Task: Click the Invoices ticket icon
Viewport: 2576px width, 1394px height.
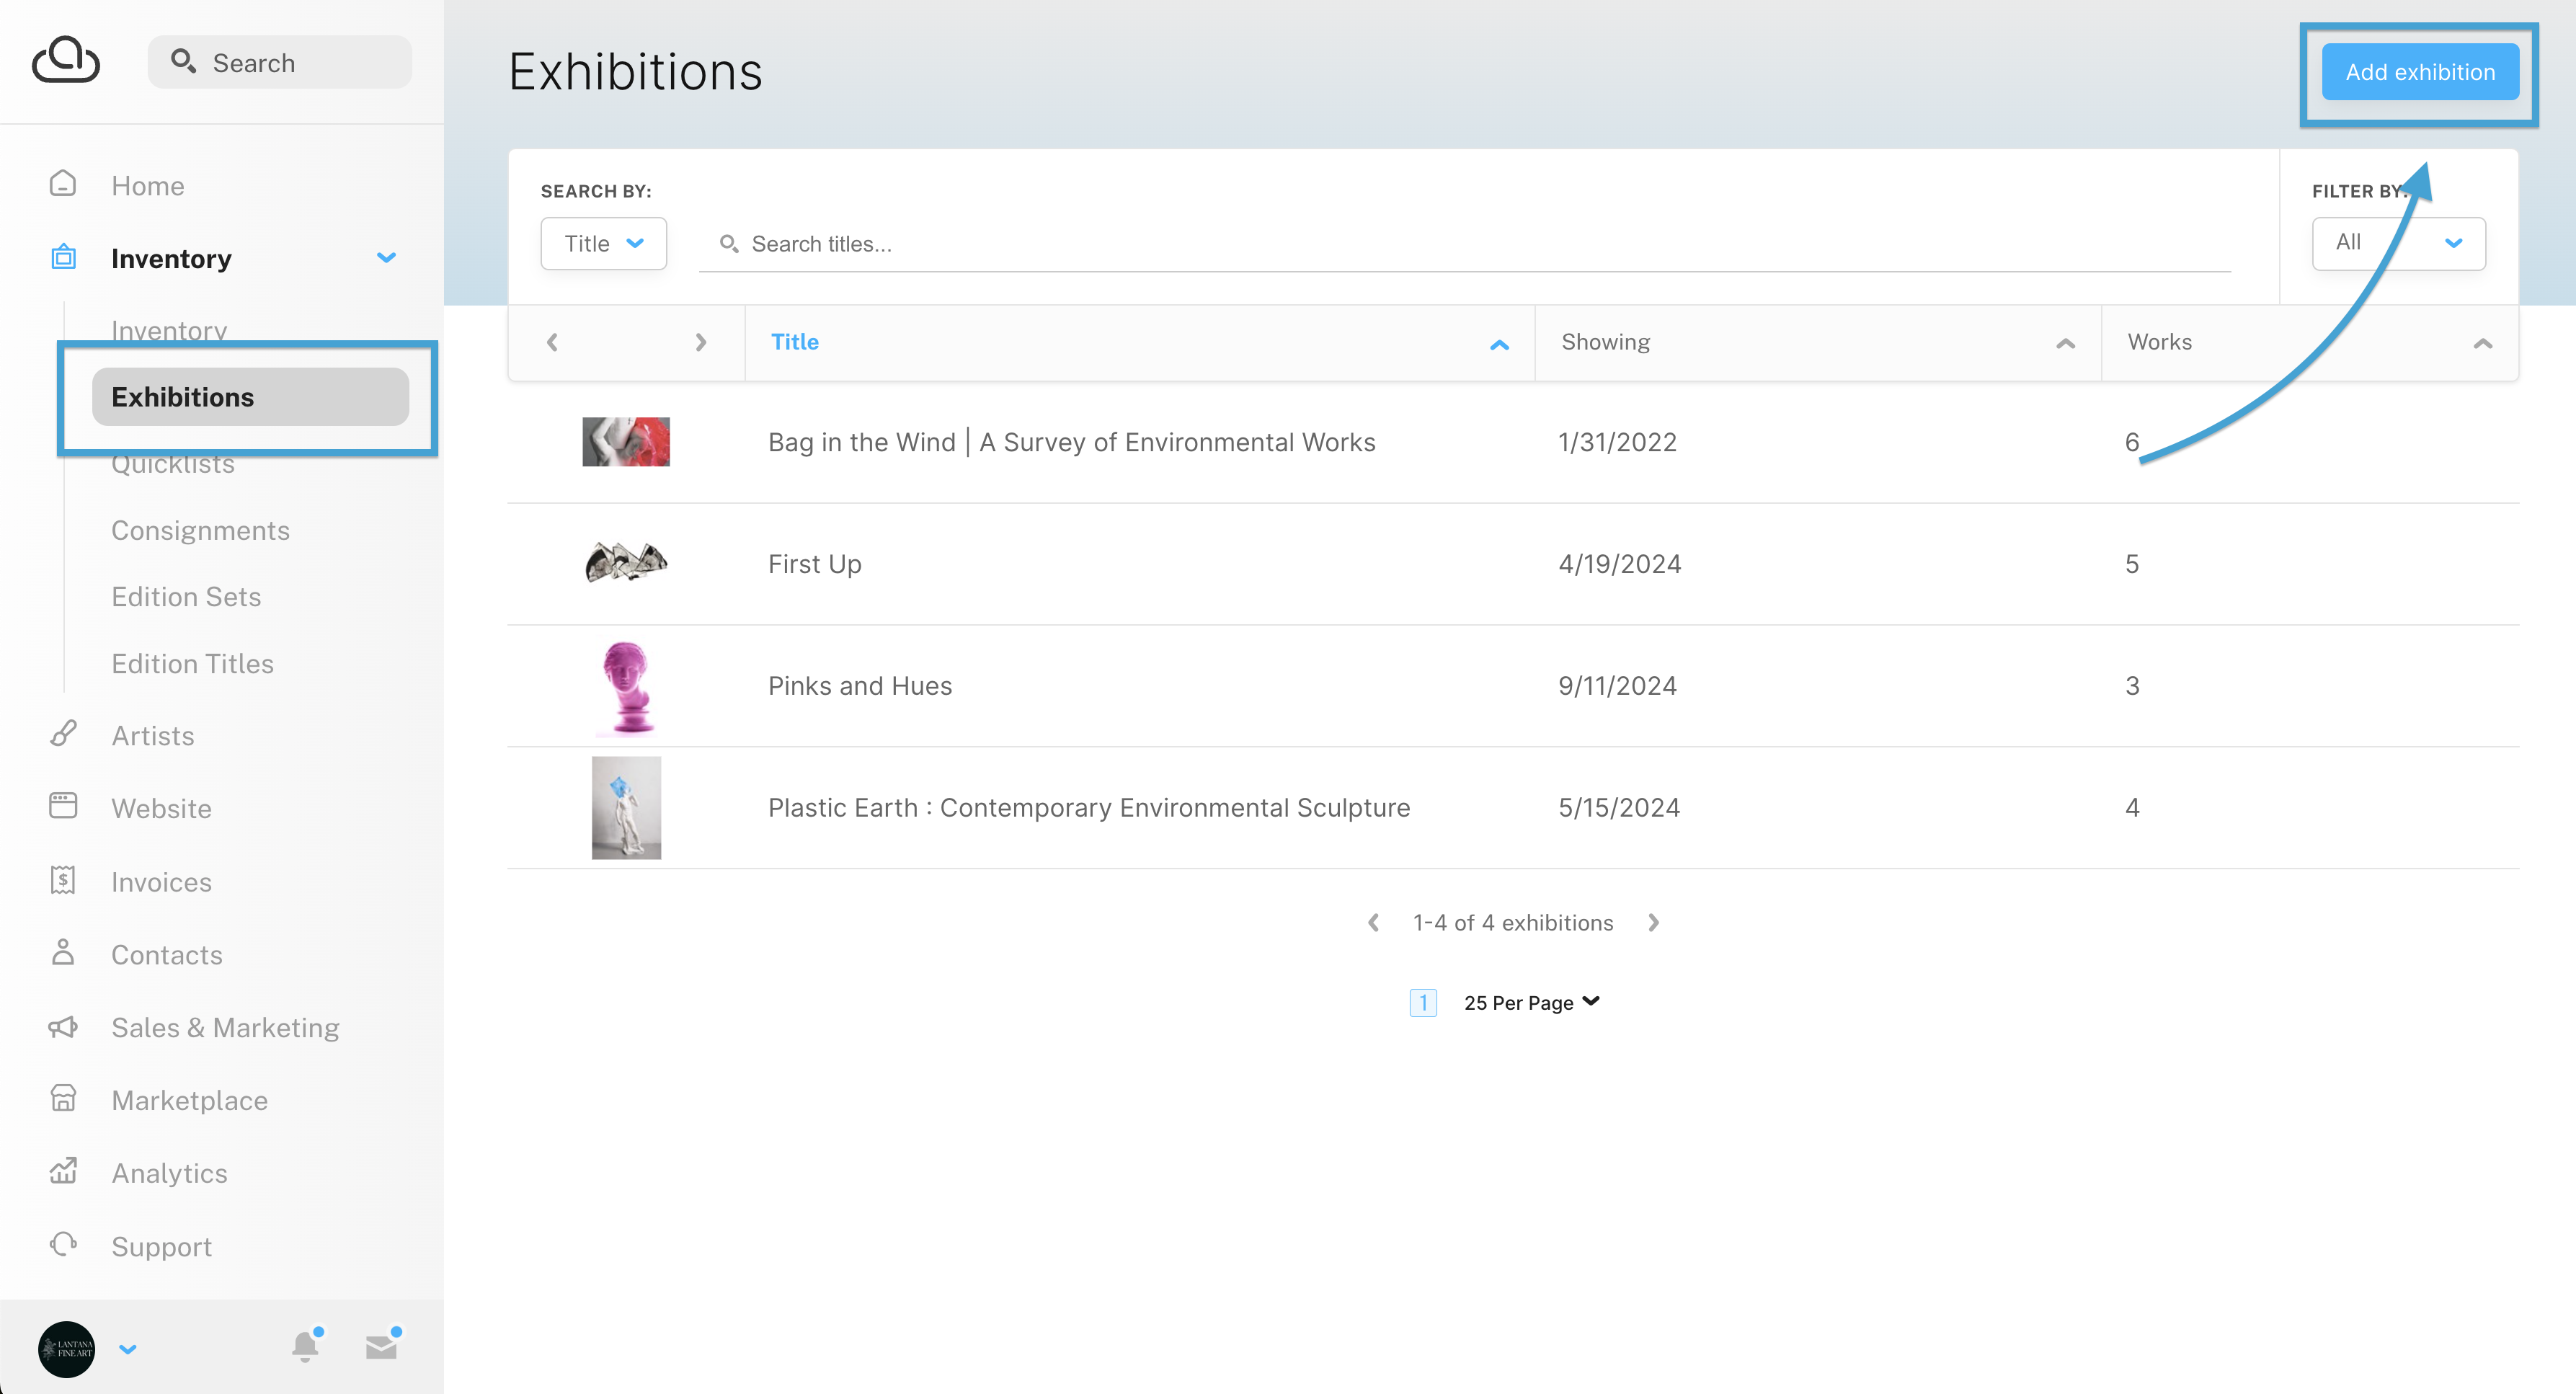Action: (x=63, y=880)
